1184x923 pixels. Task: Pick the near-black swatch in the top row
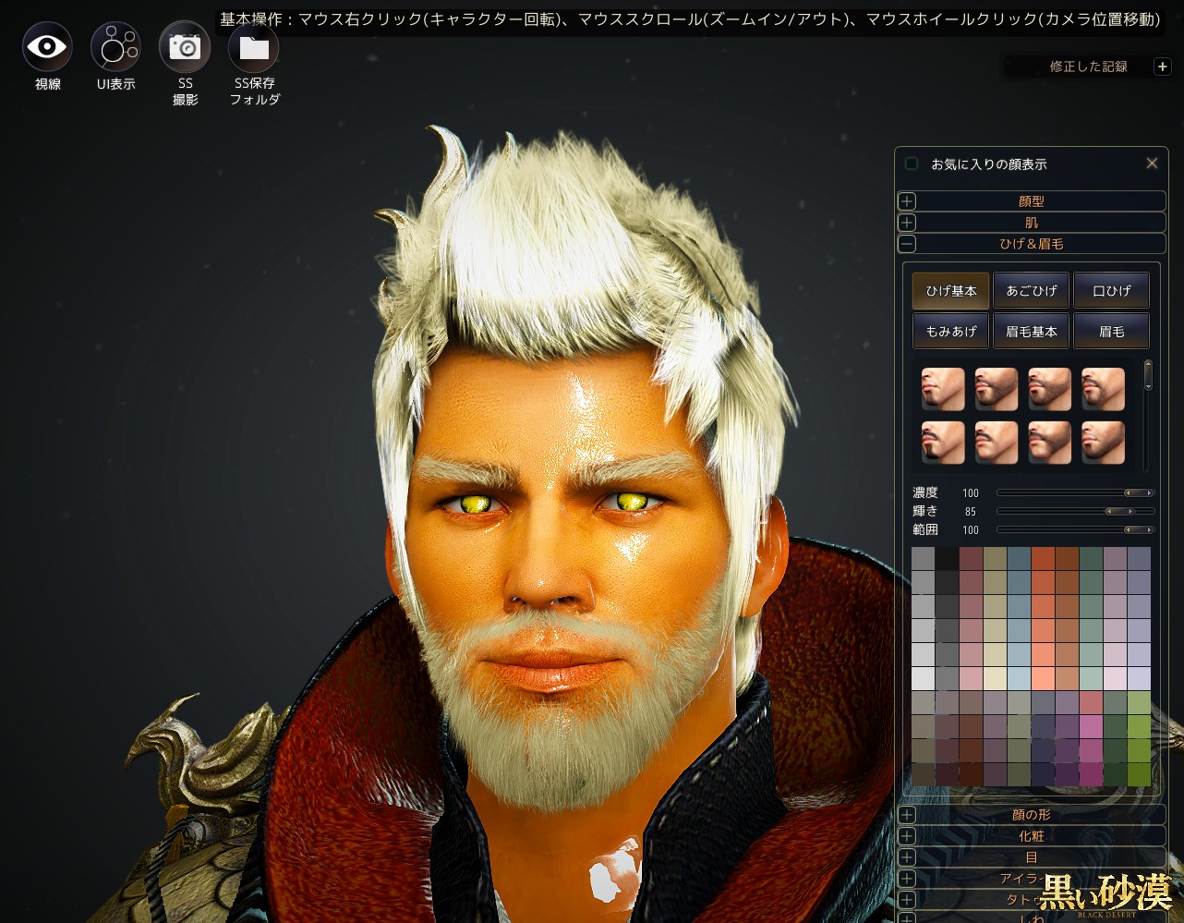[x=948, y=559]
